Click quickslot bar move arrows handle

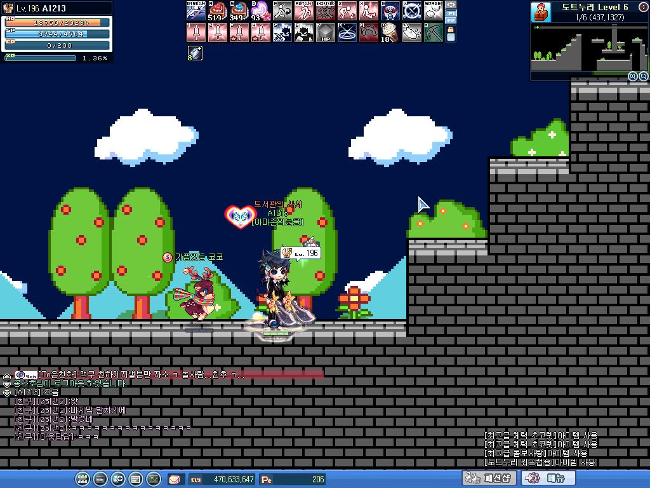click(x=451, y=5)
